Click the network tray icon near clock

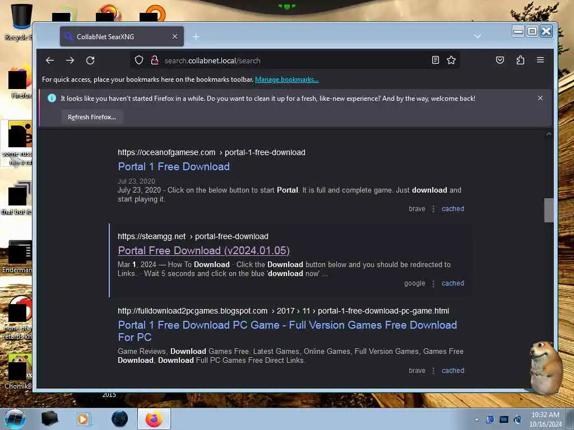tap(517, 419)
